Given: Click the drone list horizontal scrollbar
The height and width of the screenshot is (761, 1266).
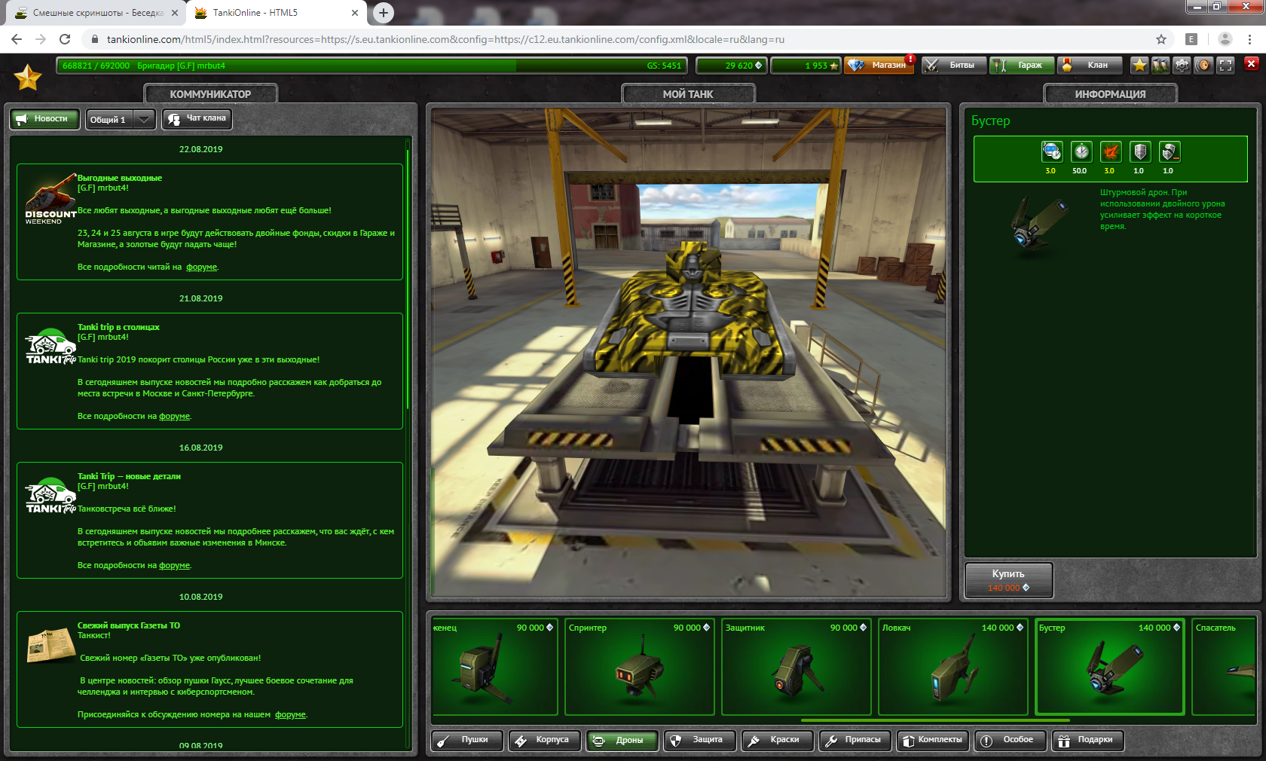Looking at the screenshot, I should [x=936, y=720].
